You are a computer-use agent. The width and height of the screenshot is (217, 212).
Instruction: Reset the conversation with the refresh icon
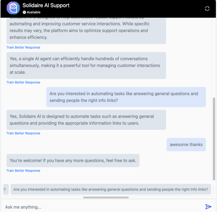click(207, 9)
